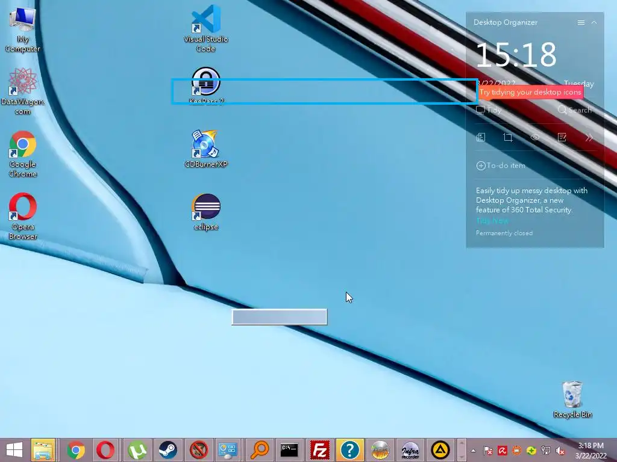
Task: Launch Opera from the taskbar
Action: point(105,450)
